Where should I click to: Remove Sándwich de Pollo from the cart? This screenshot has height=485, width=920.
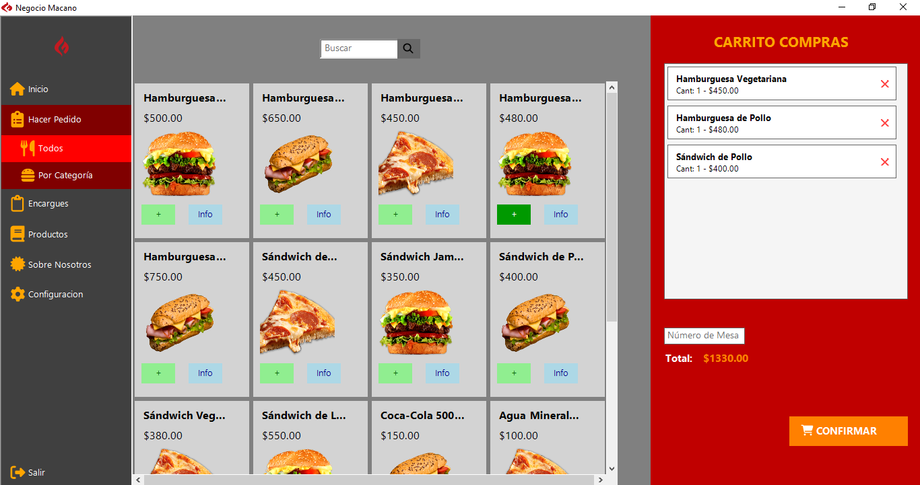885,162
